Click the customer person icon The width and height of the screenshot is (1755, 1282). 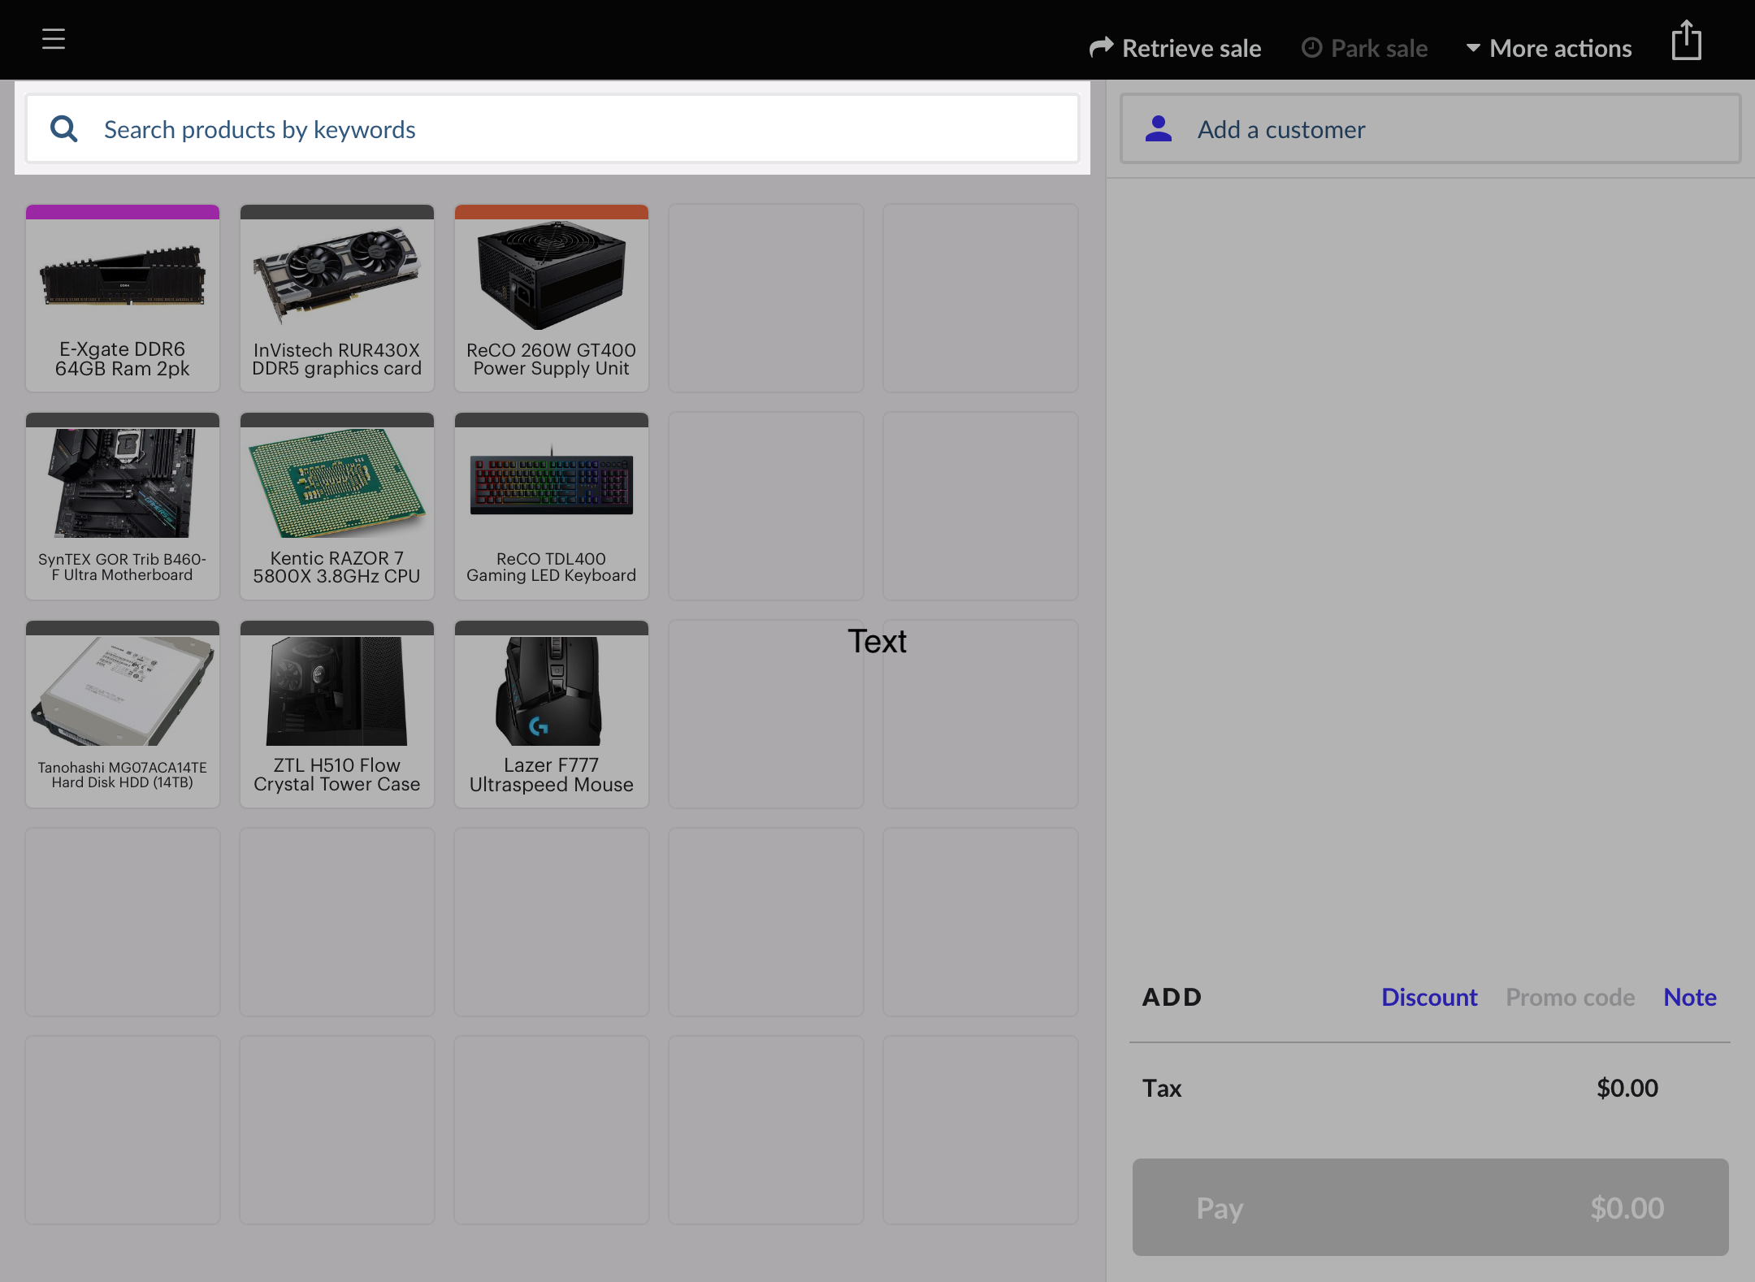(x=1159, y=128)
